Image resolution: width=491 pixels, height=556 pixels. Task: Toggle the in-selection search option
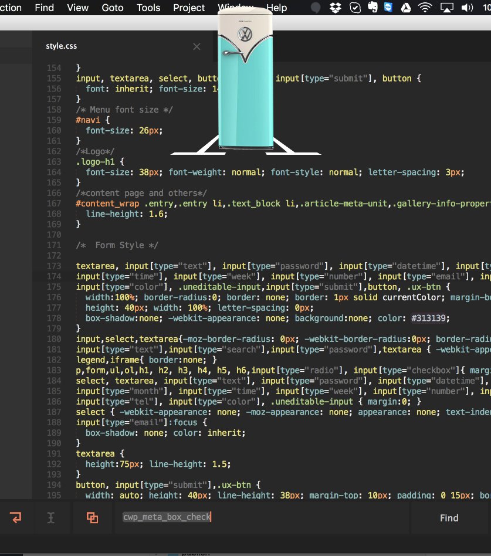(92, 518)
